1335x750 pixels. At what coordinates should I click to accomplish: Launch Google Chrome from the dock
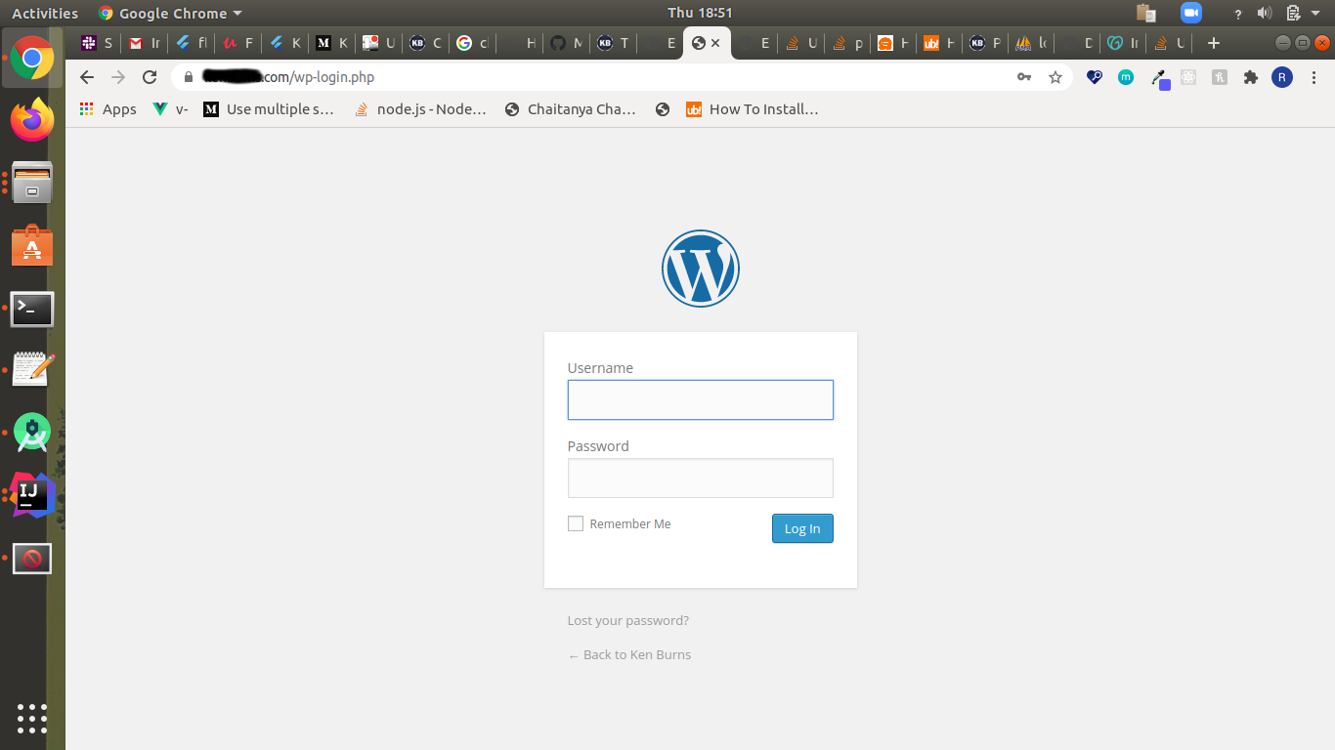click(32, 59)
